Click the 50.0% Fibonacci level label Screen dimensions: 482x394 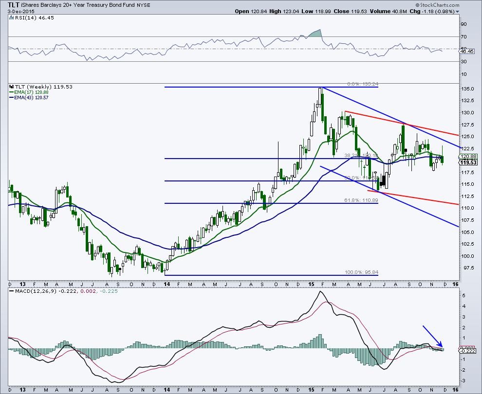[361, 178]
